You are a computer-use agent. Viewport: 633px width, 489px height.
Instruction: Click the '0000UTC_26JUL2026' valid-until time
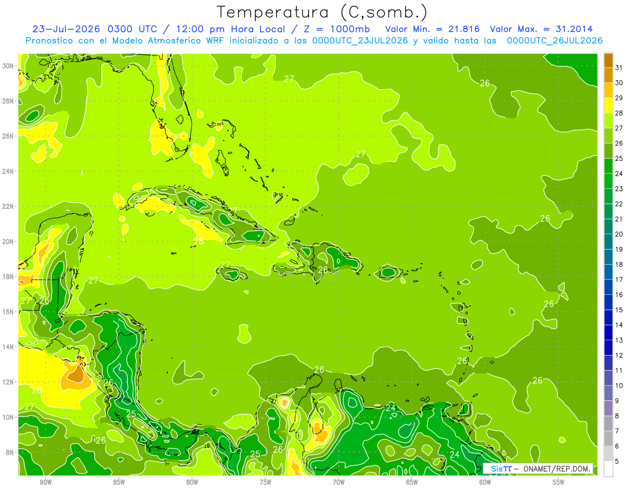tap(555, 41)
